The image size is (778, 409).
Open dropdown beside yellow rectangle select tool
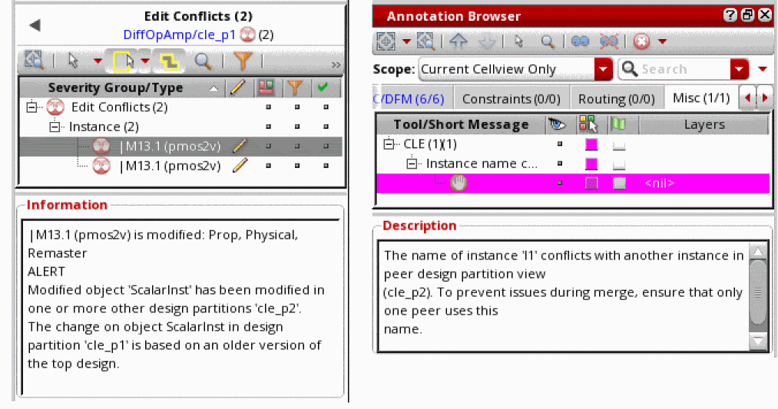pyautogui.click(x=145, y=61)
